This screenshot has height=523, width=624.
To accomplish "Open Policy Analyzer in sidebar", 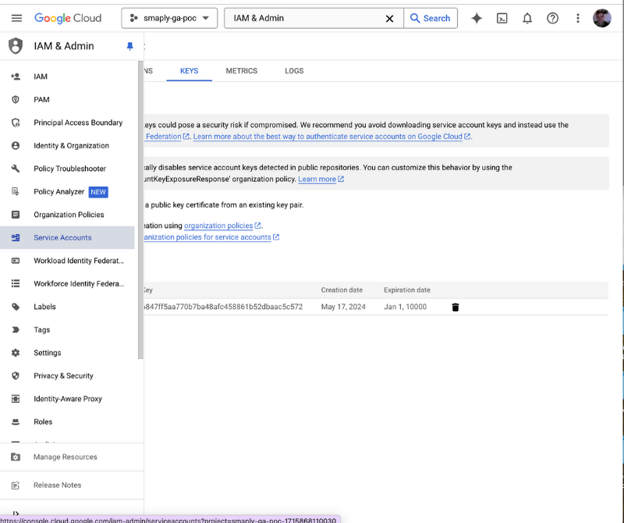I will point(58,192).
